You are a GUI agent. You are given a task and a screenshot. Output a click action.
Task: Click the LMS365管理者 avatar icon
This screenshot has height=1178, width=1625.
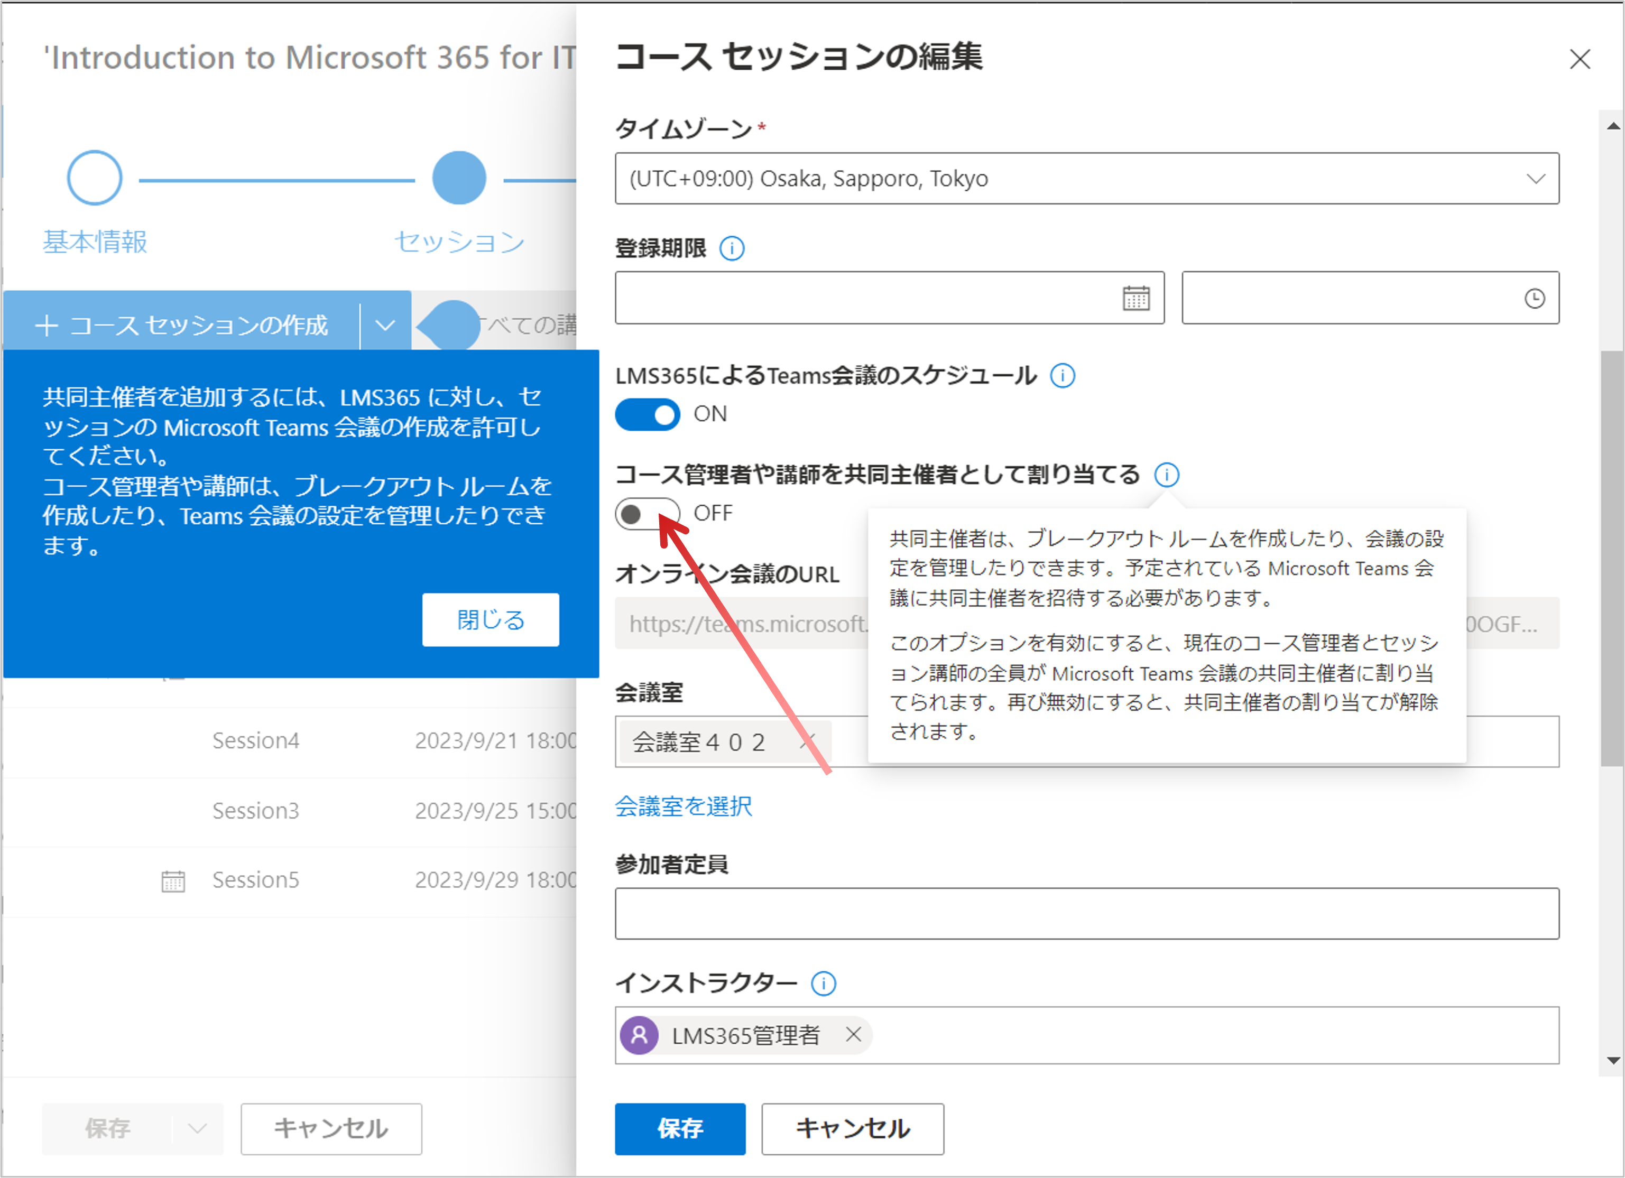pos(639,1035)
